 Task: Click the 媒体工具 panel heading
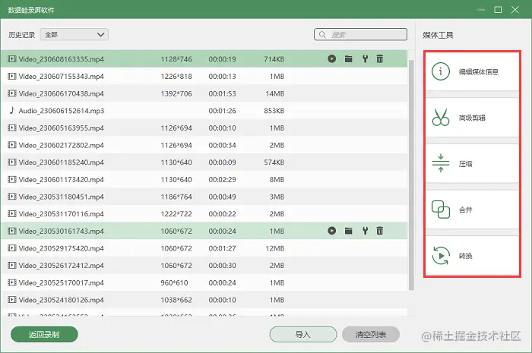point(438,35)
